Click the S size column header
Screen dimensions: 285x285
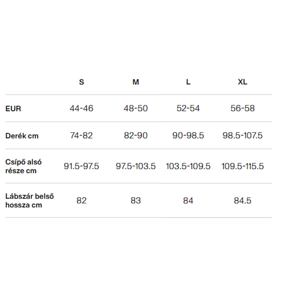pyautogui.click(x=82, y=82)
